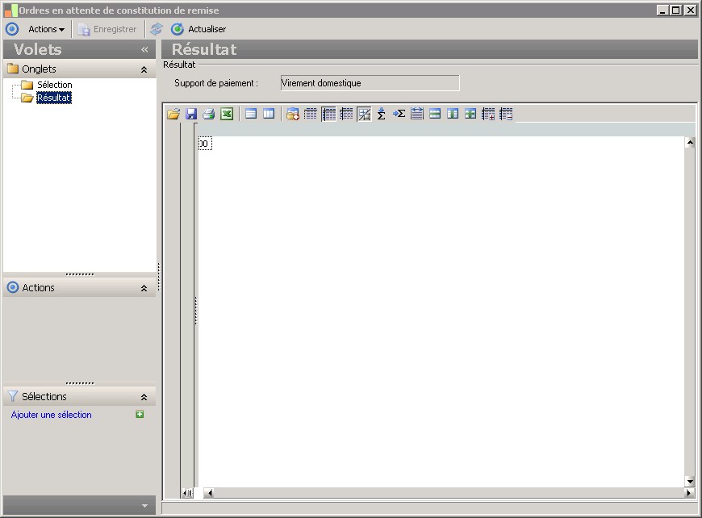Close the Ordres en attente window
The image size is (702, 518).
[x=691, y=10]
